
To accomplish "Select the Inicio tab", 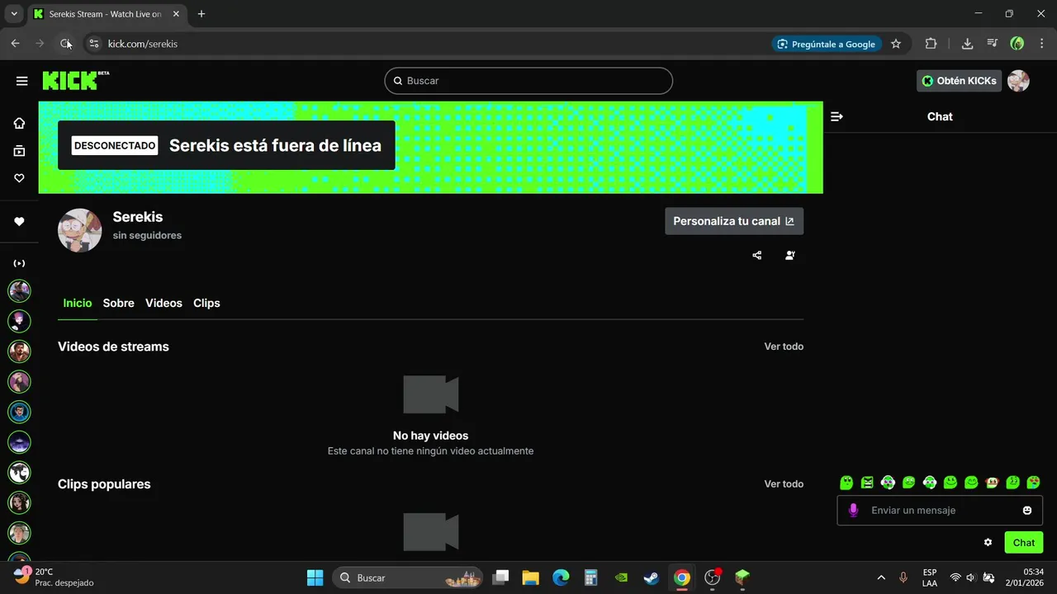I will click(x=78, y=303).
